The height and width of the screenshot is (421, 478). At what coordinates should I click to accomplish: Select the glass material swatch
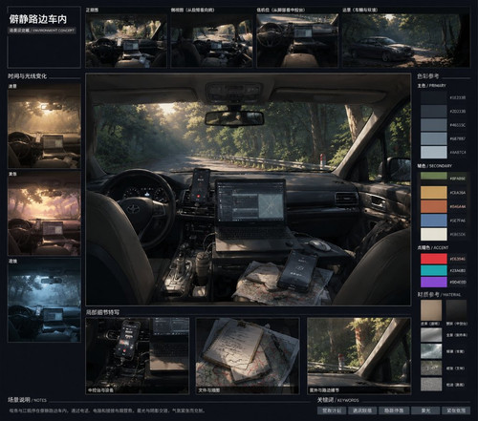coord(431,351)
